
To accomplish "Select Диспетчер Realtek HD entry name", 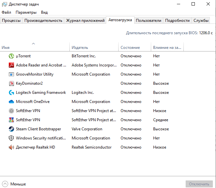I will point(36,147).
